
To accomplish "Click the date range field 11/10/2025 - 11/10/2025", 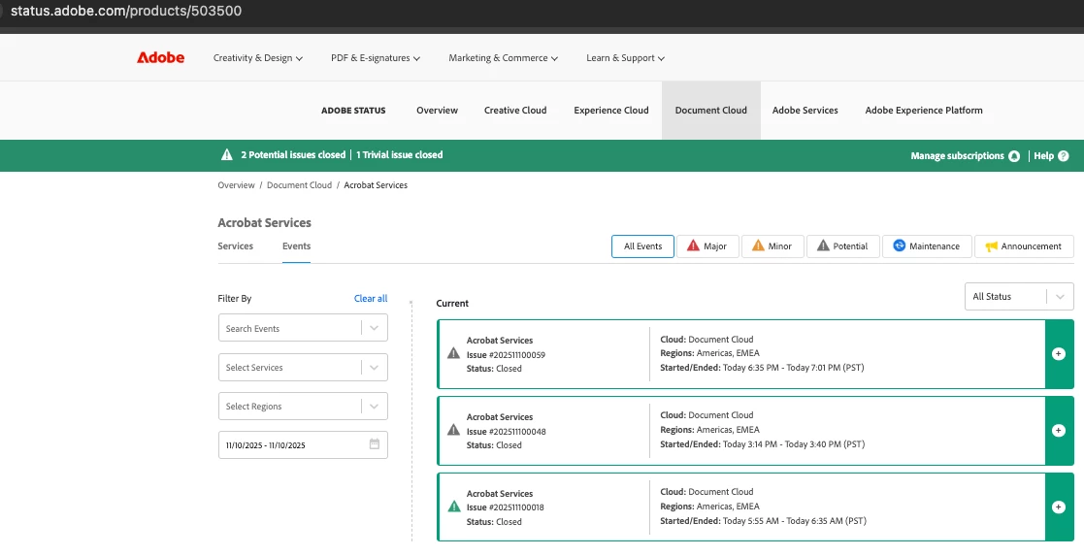I will [x=303, y=444].
